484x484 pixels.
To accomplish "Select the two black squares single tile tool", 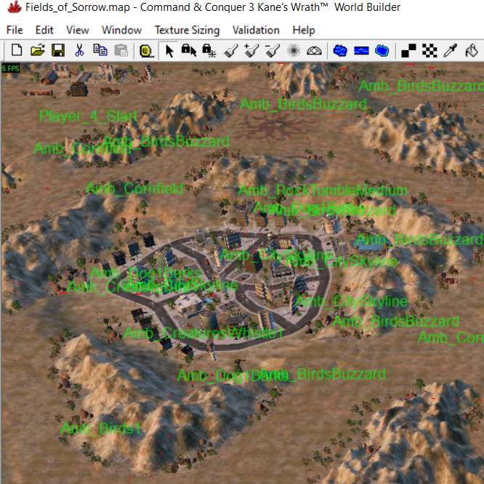I will pos(408,51).
